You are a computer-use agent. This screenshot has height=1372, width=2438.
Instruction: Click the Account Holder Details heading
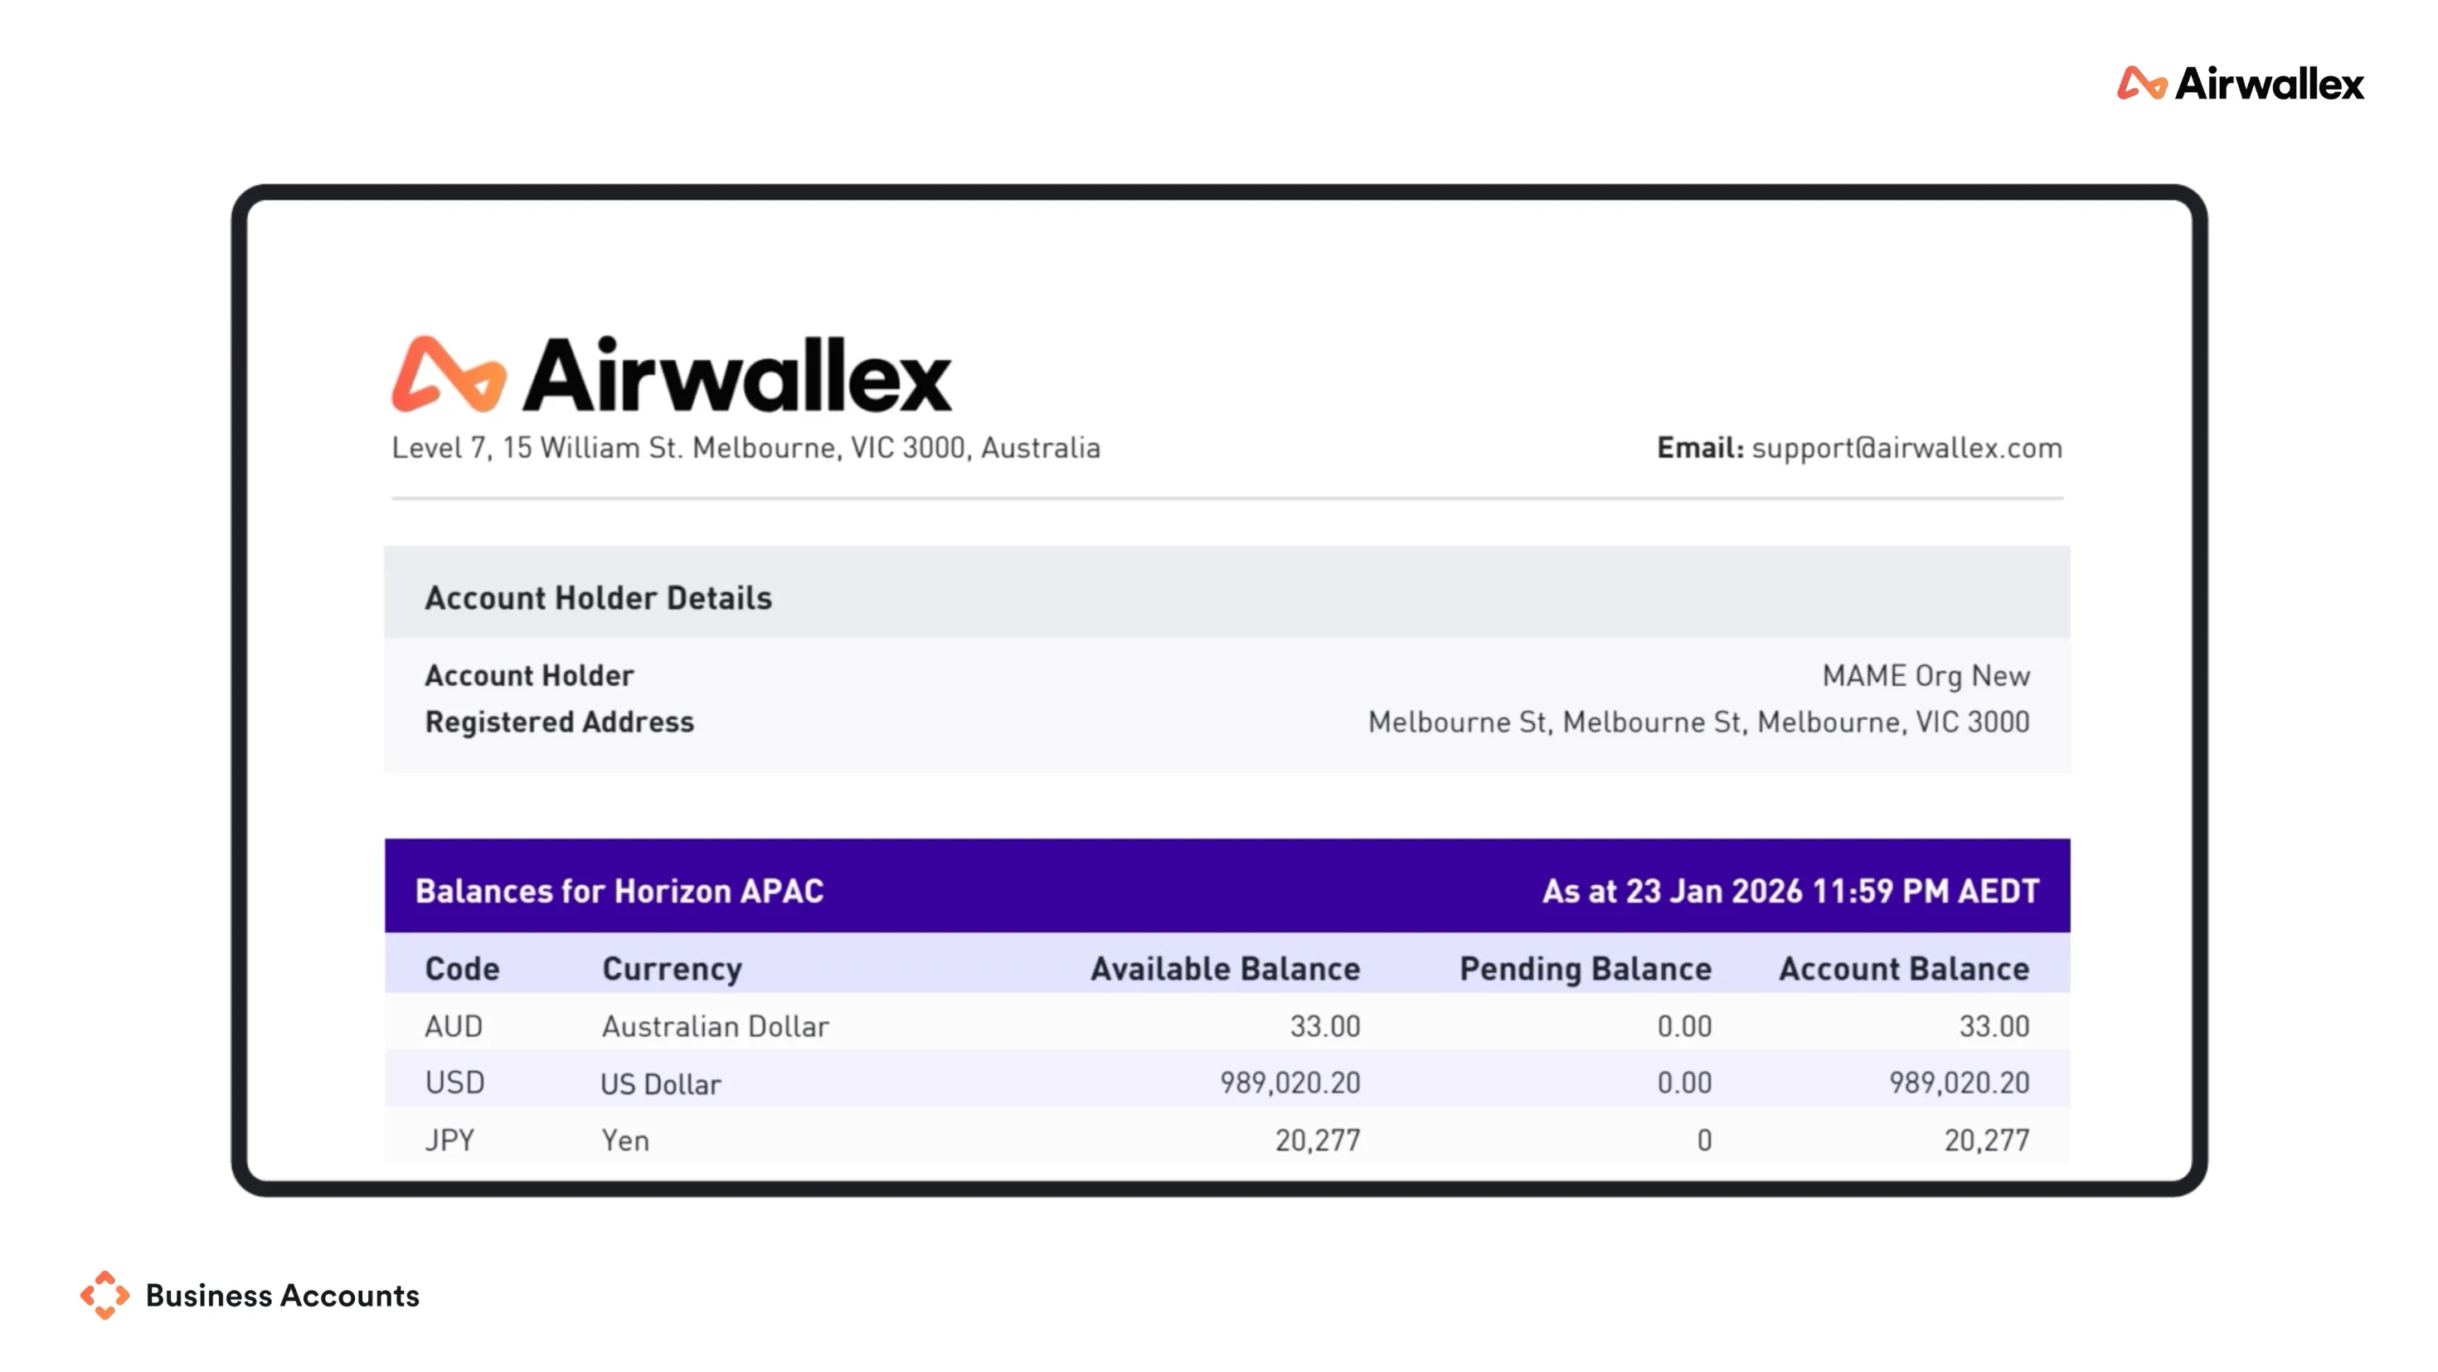(598, 597)
